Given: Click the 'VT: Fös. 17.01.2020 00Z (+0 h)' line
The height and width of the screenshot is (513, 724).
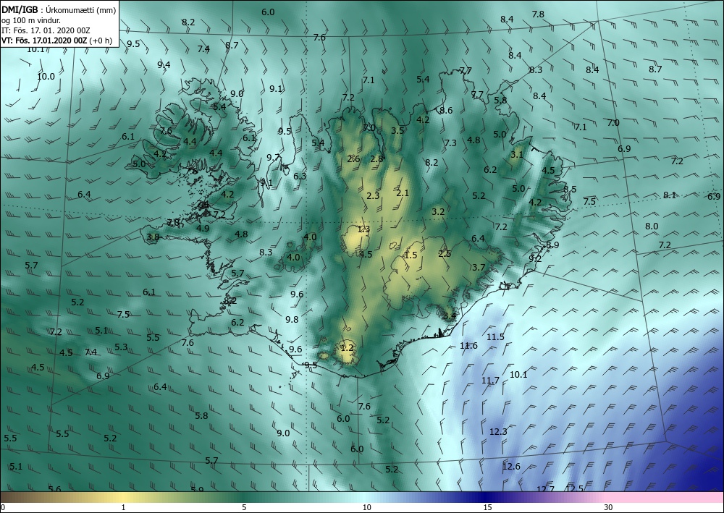Looking at the screenshot, I should pyautogui.click(x=56, y=40).
